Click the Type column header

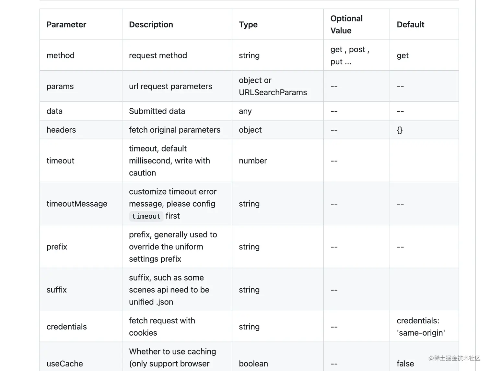248,25
